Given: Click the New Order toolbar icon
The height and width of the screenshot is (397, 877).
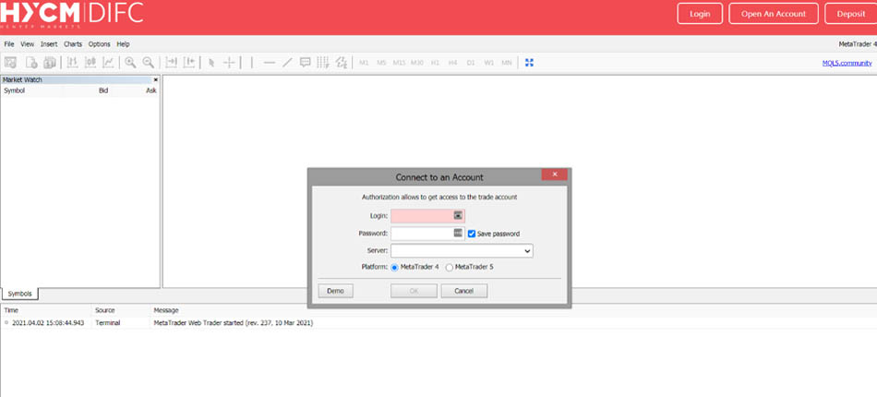Looking at the screenshot, I should 32,63.
